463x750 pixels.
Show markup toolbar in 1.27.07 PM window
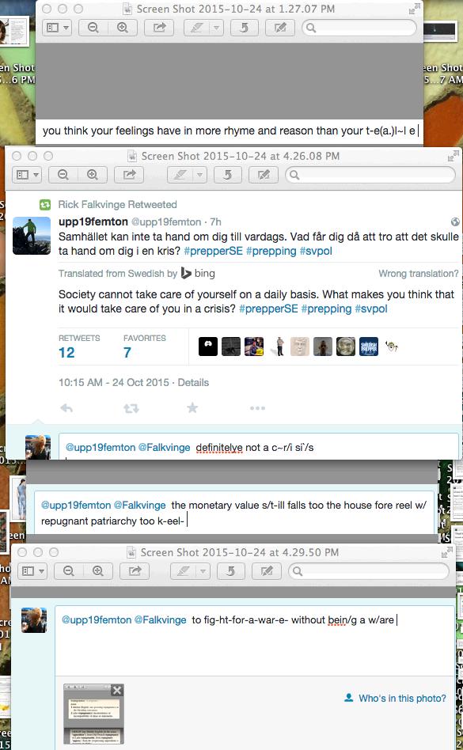click(280, 28)
